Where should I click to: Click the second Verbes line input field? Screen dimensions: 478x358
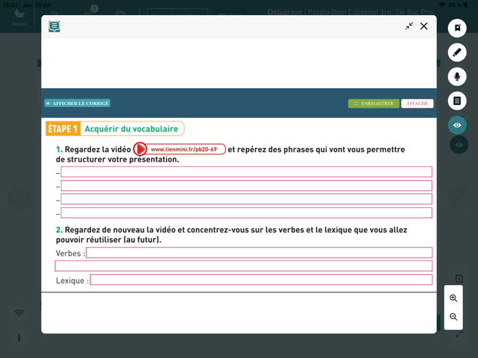tap(244, 266)
